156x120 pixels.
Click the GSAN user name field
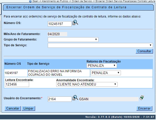coord(108,99)
